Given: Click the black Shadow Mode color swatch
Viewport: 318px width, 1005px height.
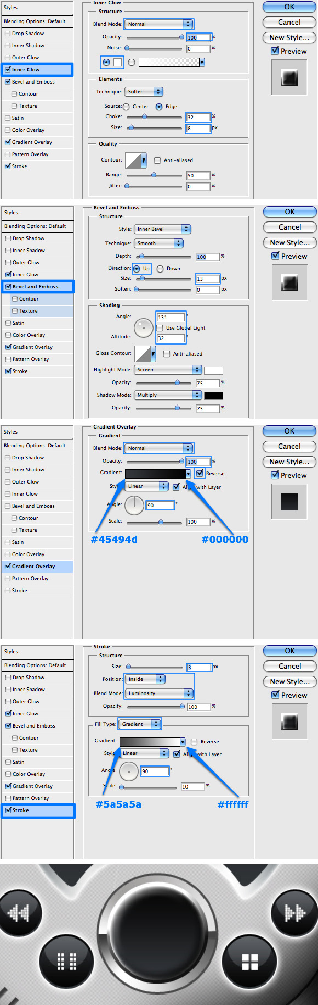Looking at the screenshot, I should click(x=213, y=395).
